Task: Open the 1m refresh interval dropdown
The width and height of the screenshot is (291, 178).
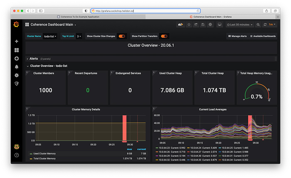Action: (x=272, y=24)
